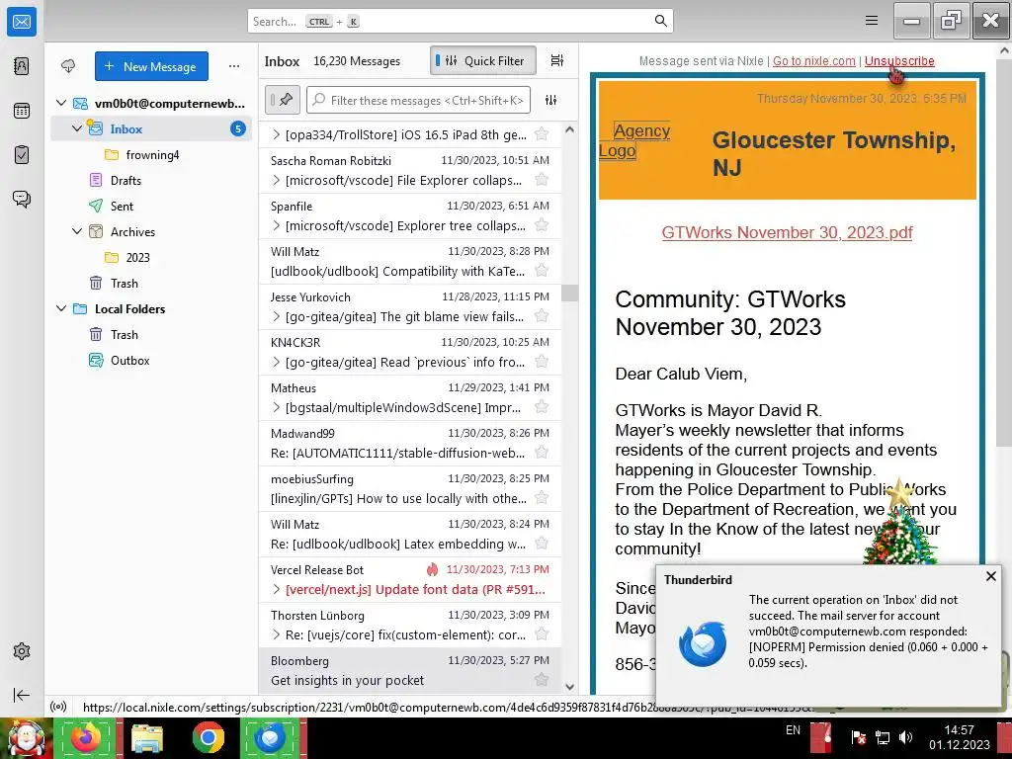Click the taskbar volume icon

905,737
